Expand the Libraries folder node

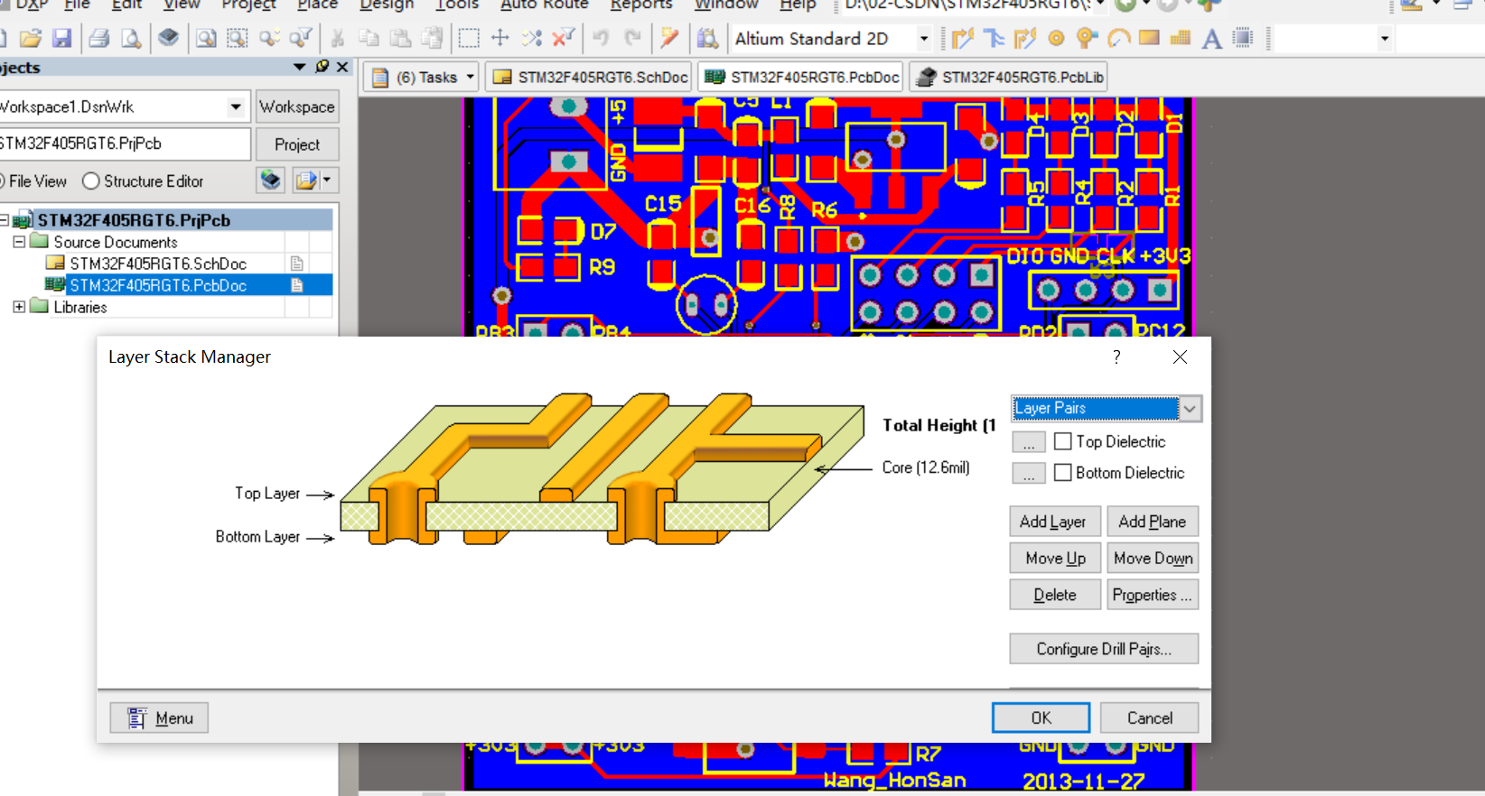click(19, 307)
